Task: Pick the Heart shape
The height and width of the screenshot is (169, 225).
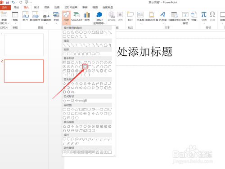Action: click(x=93, y=71)
